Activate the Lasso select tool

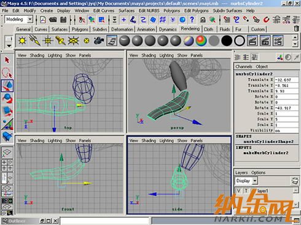pos(7,73)
